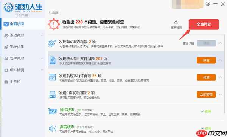Minimize the 驱动人生 window
This screenshot has width=227, height=137.
[215, 4]
